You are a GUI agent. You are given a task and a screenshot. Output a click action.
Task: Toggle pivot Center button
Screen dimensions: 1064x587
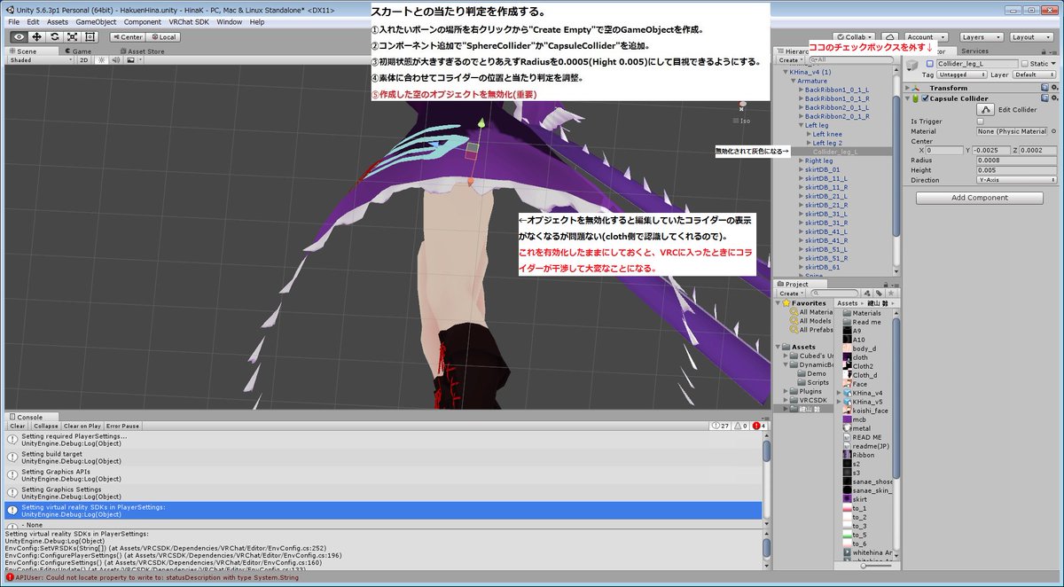(x=128, y=37)
